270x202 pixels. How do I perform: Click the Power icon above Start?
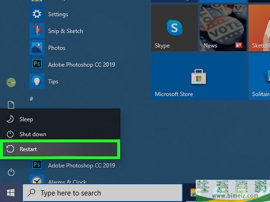point(11,172)
